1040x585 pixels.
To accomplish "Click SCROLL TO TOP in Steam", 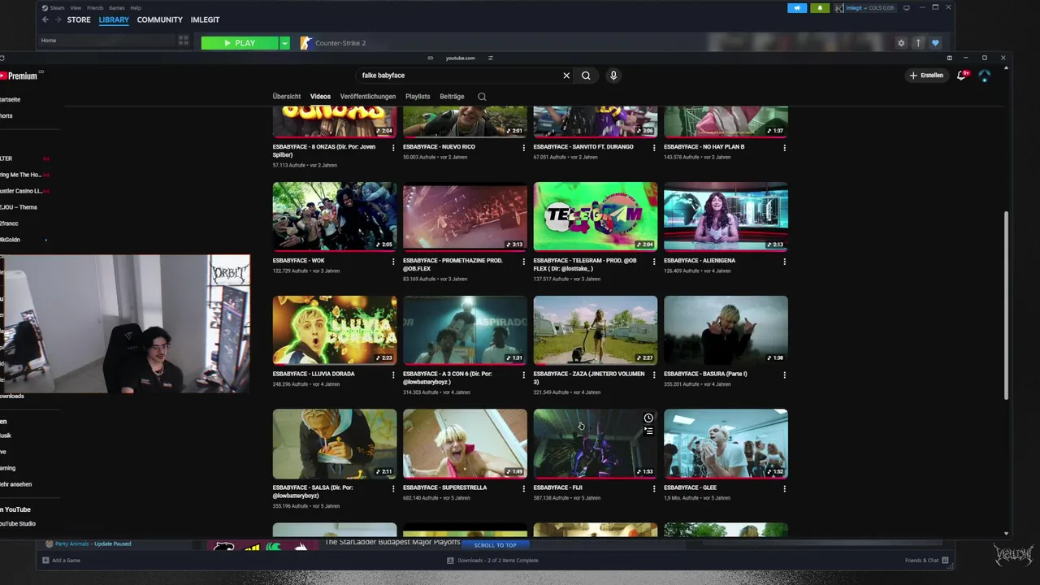I will click(495, 545).
